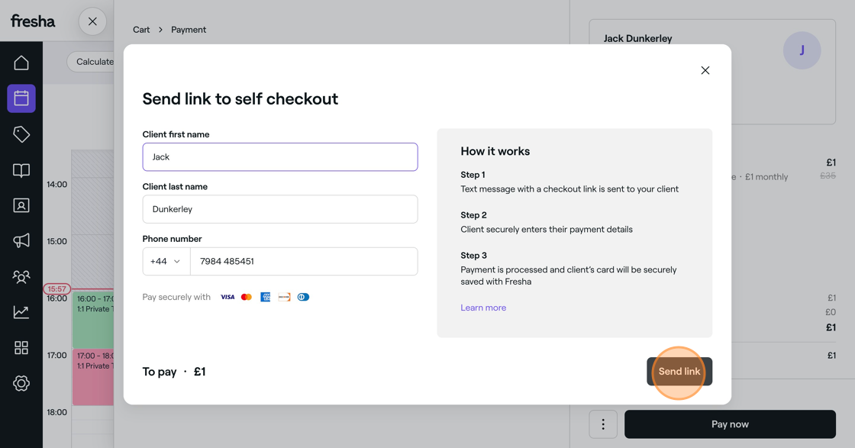
Task: Go back to Cart breadcrumb
Action: tap(141, 30)
